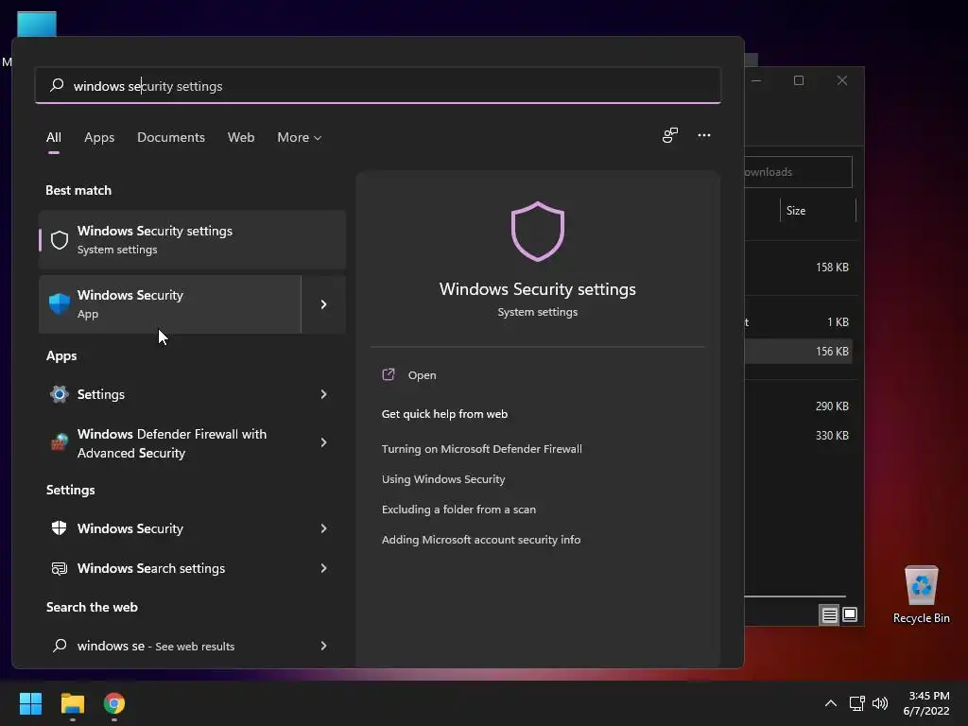Screen dimensions: 968x726
Task: Open File Explorer from the taskbar
Action: click(72, 703)
